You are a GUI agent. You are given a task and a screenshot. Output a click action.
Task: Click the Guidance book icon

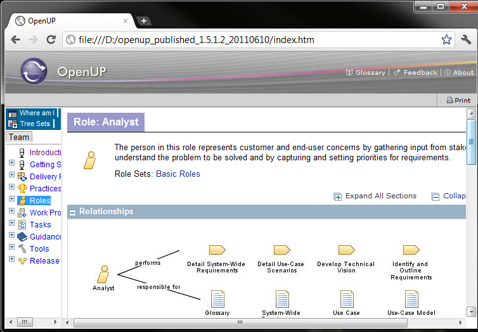point(22,237)
